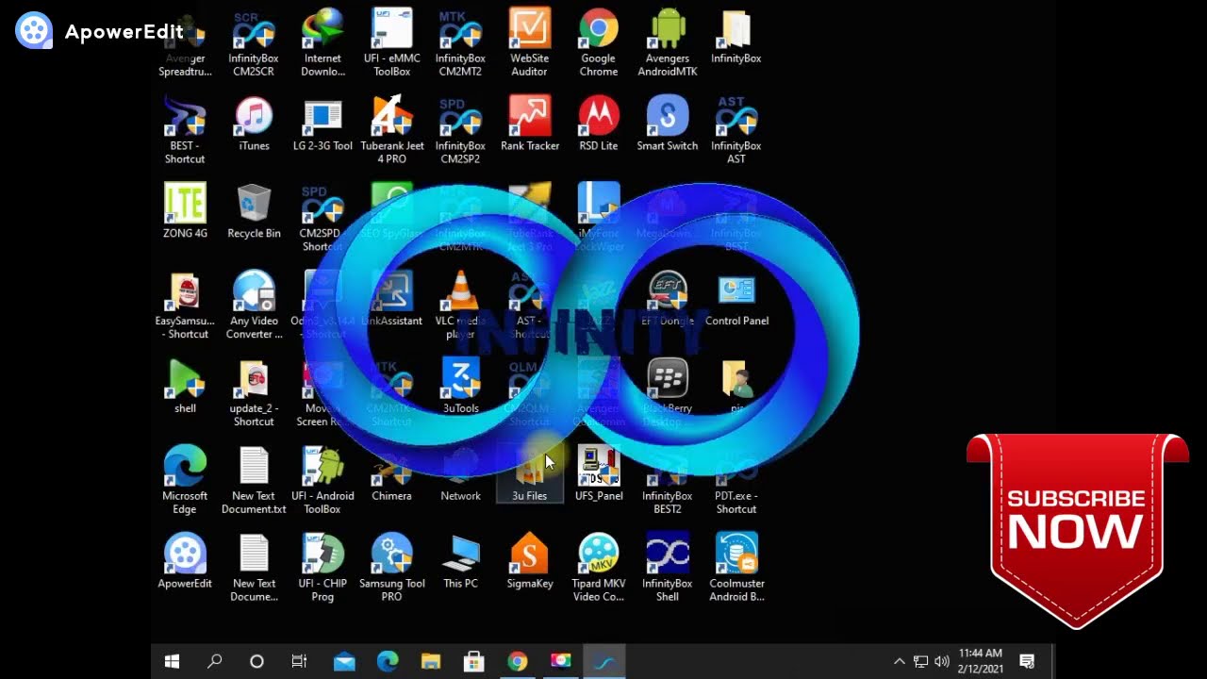The width and height of the screenshot is (1207, 679).
Task: Open Avengers AndroidMTK desktop icon
Action: click(x=667, y=42)
